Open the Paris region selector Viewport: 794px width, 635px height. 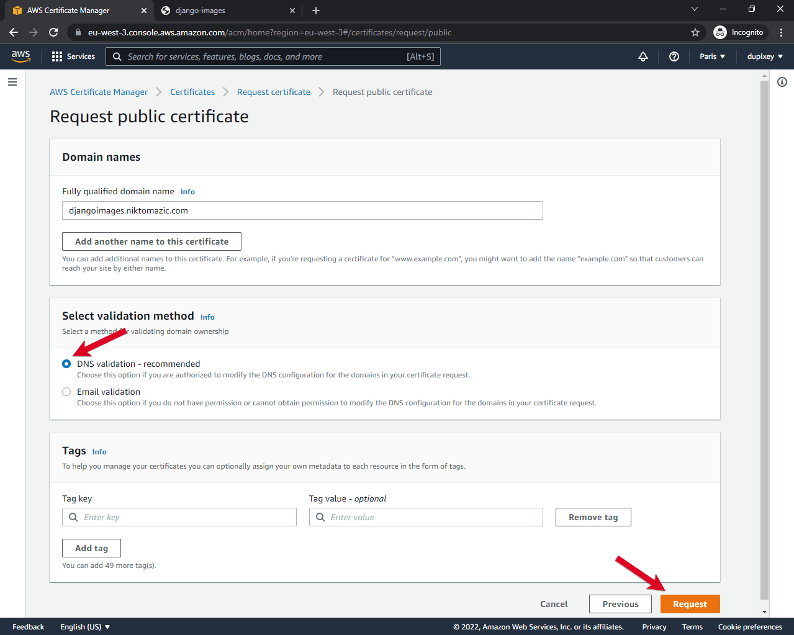[x=712, y=56]
